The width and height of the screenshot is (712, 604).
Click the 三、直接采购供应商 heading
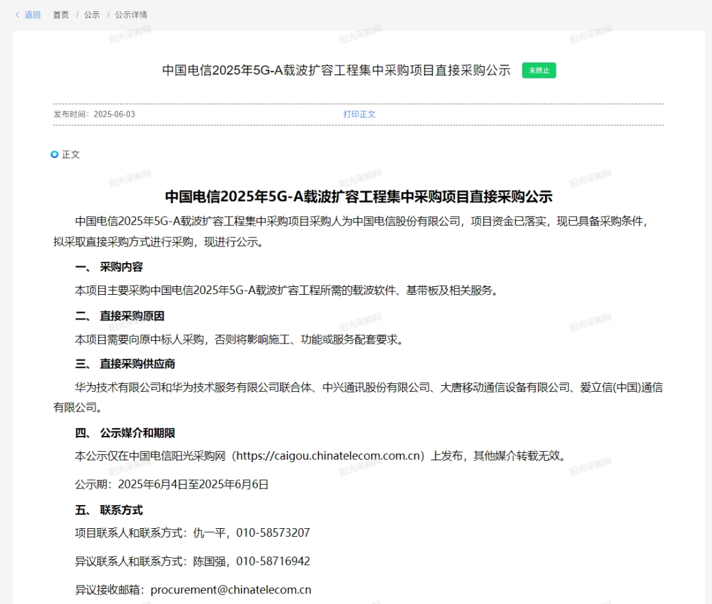125,364
